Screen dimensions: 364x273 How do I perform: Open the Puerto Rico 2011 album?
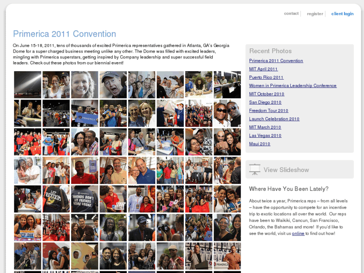click(x=266, y=77)
